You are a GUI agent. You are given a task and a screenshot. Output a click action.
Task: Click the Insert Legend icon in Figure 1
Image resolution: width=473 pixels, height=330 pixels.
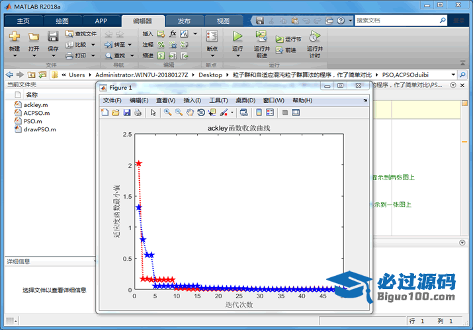[x=270, y=112]
